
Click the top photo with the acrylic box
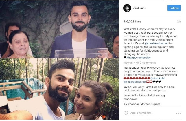(x=59, y=29)
